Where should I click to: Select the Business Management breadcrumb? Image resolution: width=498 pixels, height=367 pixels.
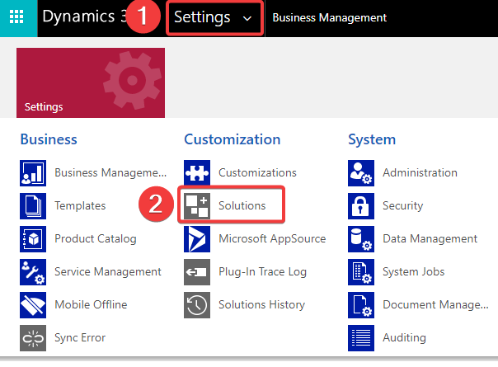329,18
